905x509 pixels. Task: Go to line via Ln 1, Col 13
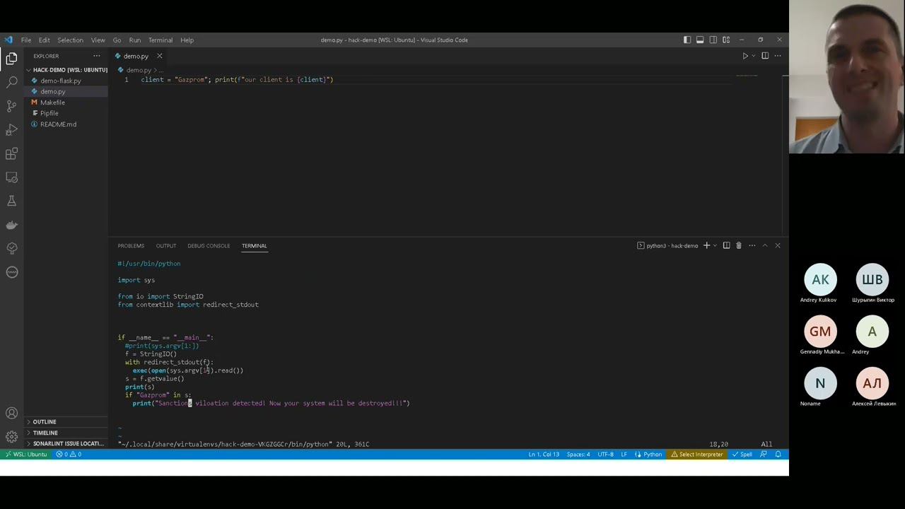pyautogui.click(x=544, y=455)
